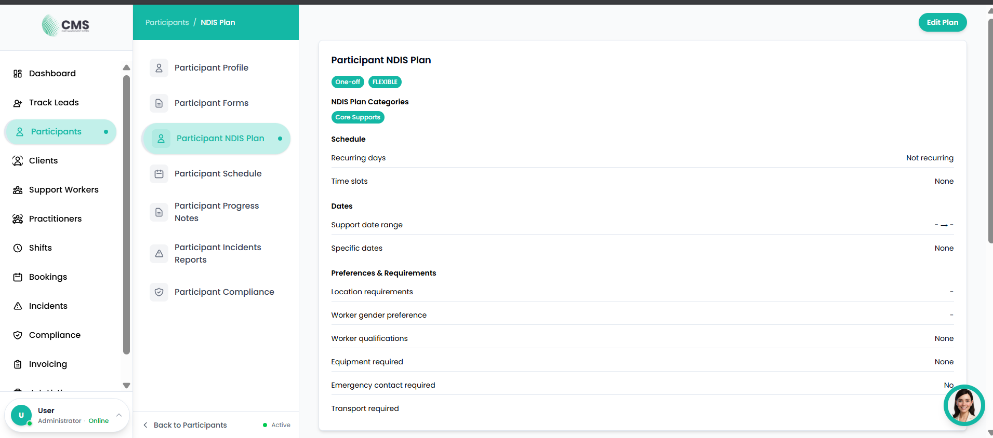View the Participant Schedule
The width and height of the screenshot is (993, 438).
(x=216, y=174)
